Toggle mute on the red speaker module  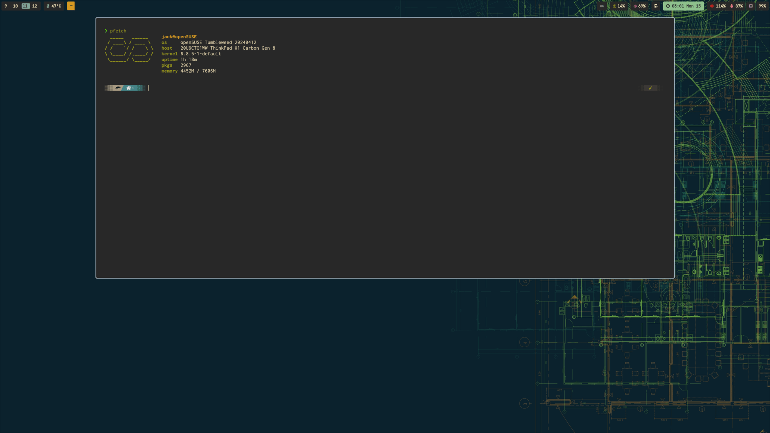click(712, 6)
